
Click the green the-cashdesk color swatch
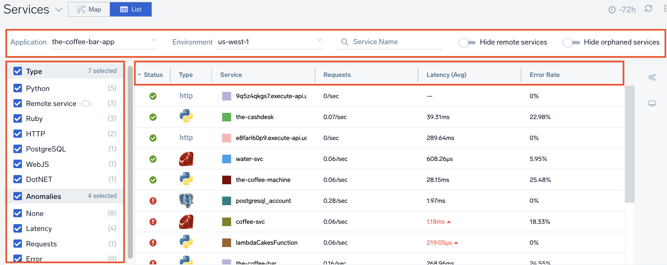(x=226, y=117)
